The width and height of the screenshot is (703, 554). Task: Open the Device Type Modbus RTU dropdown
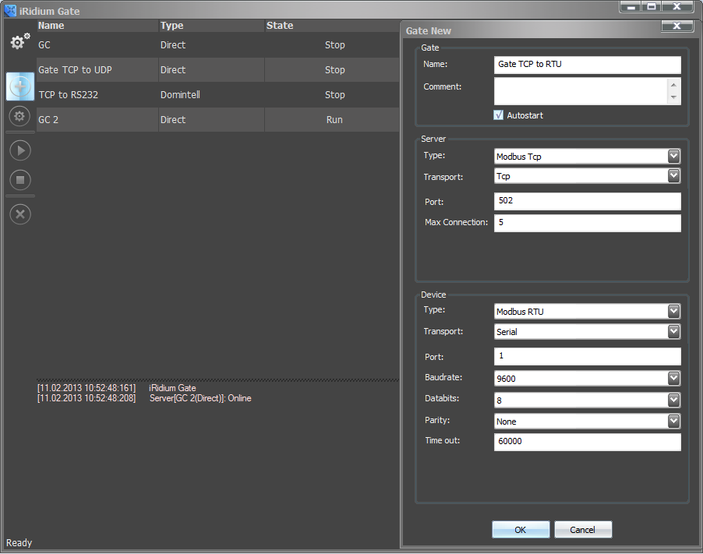click(x=673, y=312)
